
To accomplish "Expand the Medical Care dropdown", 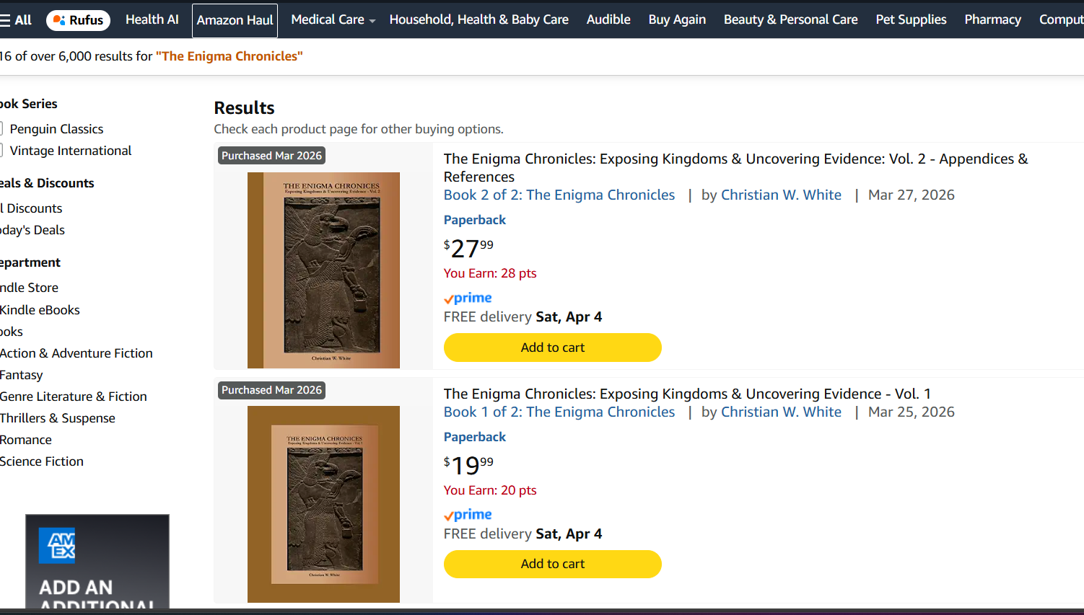I will click(333, 20).
